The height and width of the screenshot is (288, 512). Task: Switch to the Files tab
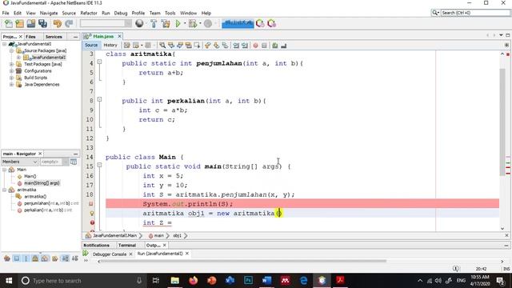pos(30,37)
